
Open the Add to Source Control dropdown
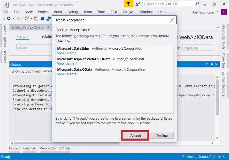(x=204, y=157)
